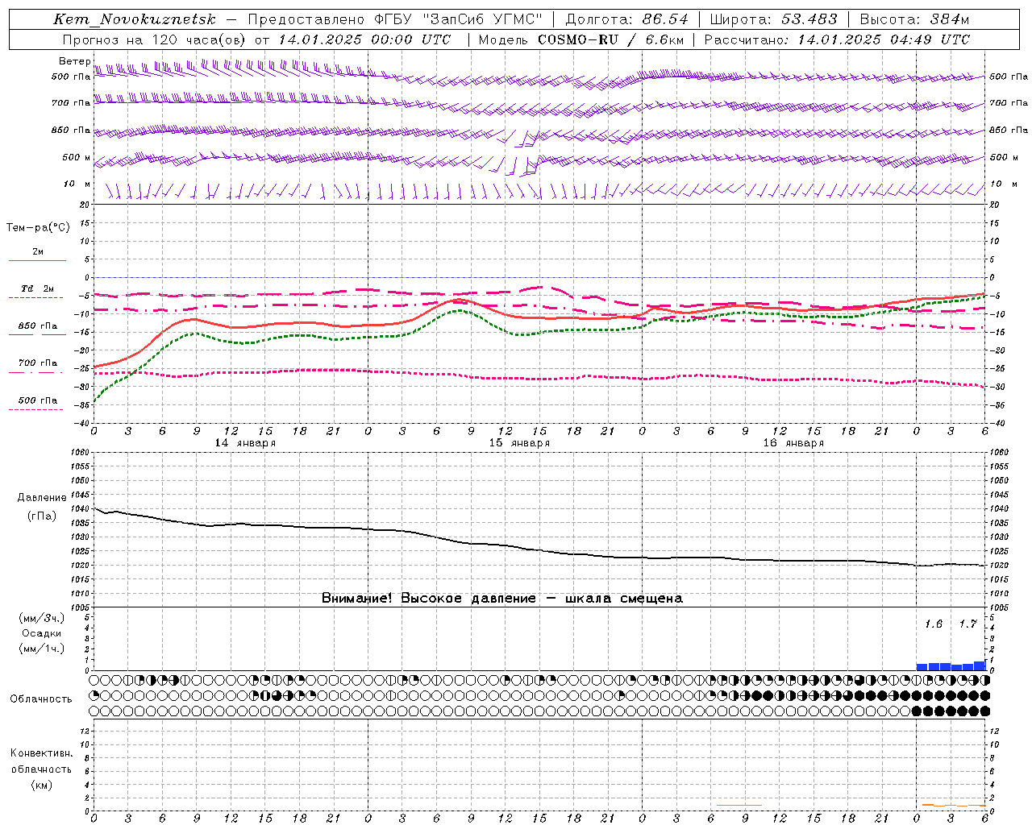Select the '16 января' date label
The image size is (1032, 825).
tap(793, 443)
